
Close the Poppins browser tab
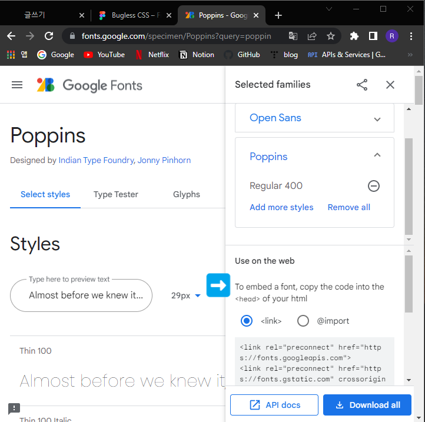(255, 15)
